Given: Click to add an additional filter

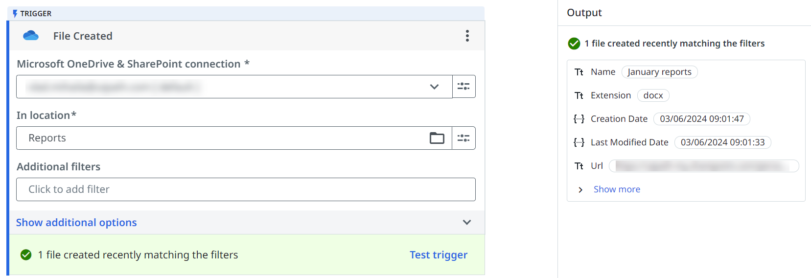Looking at the screenshot, I should click(x=246, y=189).
